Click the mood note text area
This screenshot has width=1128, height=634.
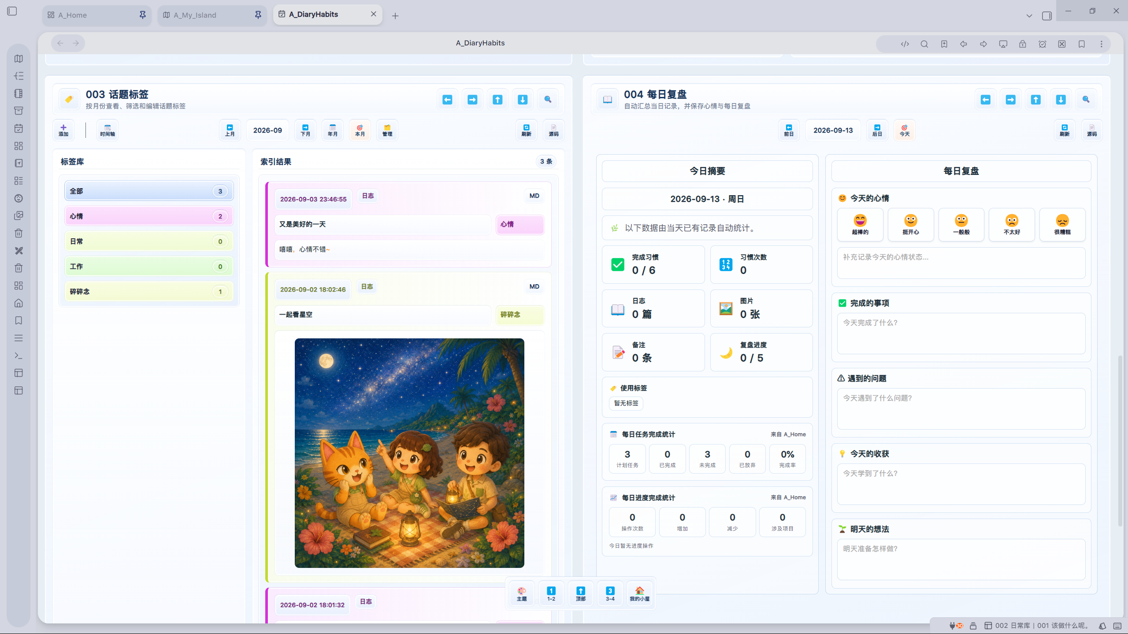point(961,263)
